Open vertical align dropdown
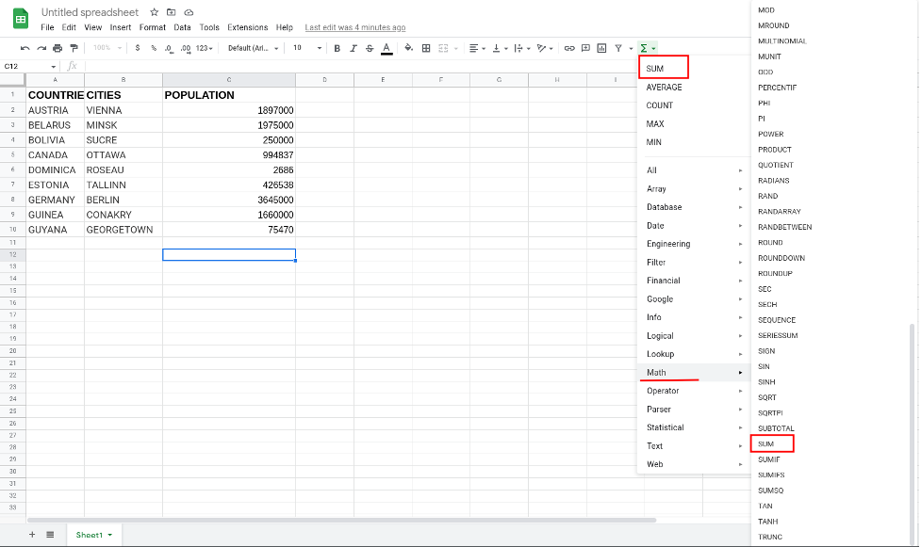Viewport: 921px width, 547px height. (500, 48)
